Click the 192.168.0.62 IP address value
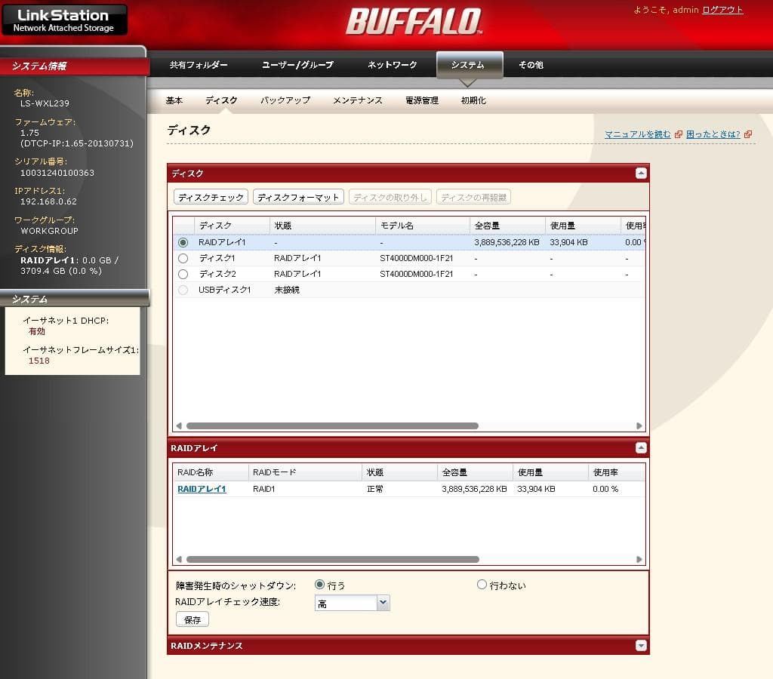This screenshot has width=773, height=679. pos(48,201)
